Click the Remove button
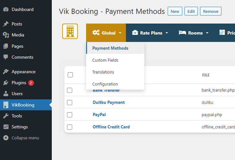 click(x=211, y=11)
